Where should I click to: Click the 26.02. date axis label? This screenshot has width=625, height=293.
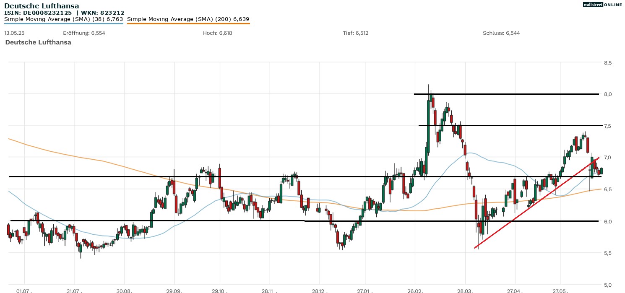tap(415, 290)
